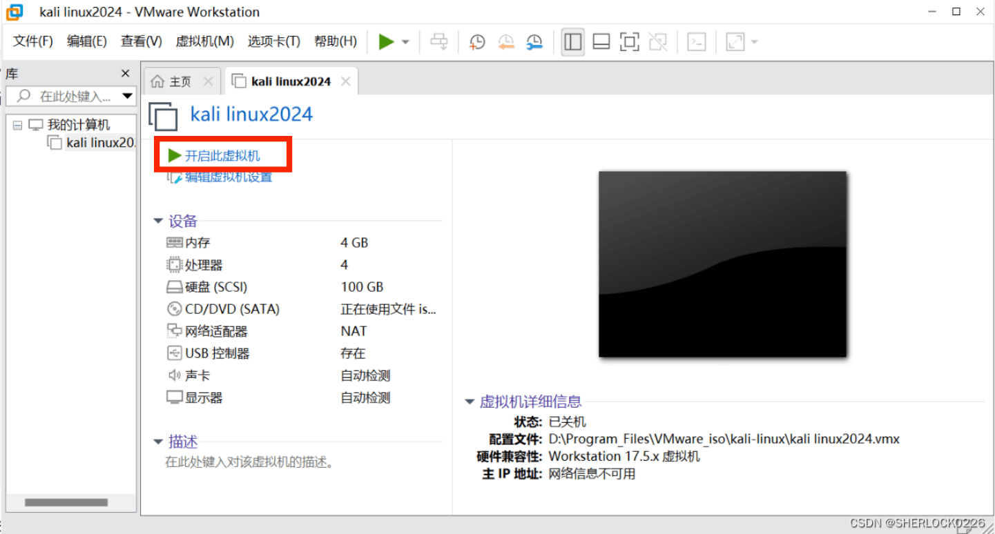Click the green power-on play toolbar icon
The image size is (995, 534).
pos(386,42)
